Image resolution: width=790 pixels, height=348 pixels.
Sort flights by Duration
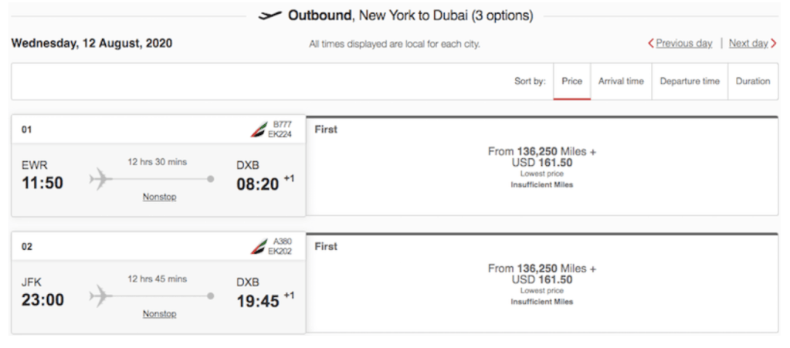[753, 81]
